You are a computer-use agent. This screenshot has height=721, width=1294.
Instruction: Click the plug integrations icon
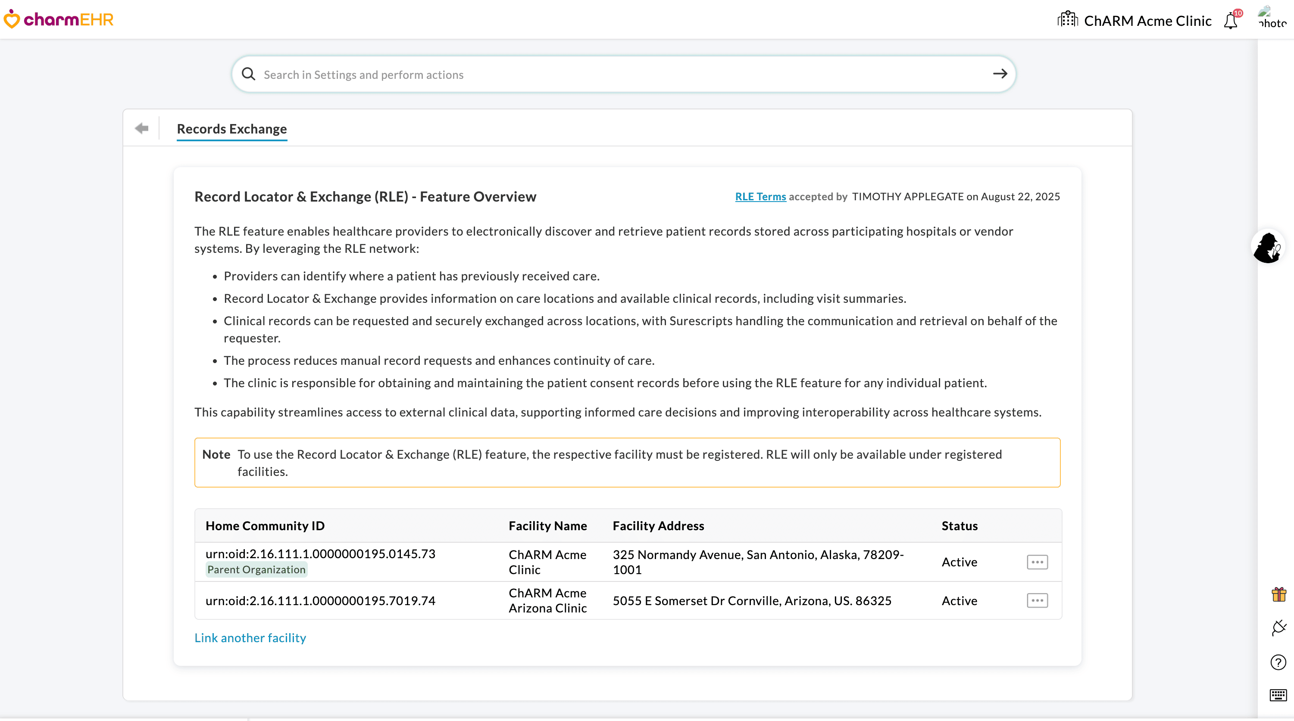tap(1278, 628)
